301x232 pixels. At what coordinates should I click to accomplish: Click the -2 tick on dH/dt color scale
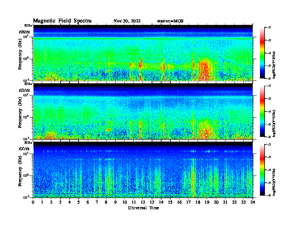(x=269, y=28)
